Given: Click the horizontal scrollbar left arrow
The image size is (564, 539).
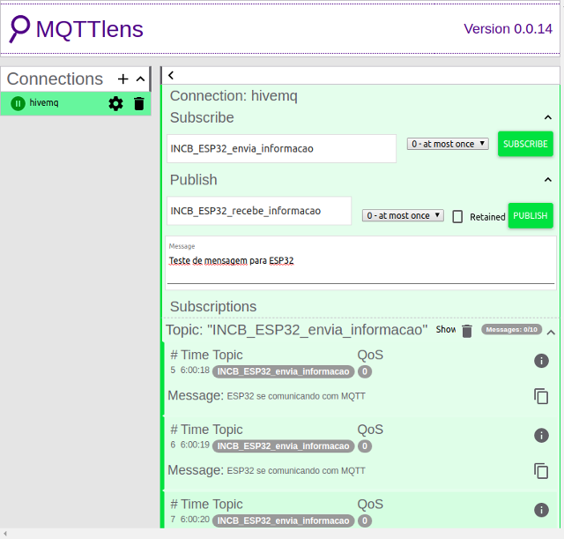Looking at the screenshot, I should [x=5, y=534].
